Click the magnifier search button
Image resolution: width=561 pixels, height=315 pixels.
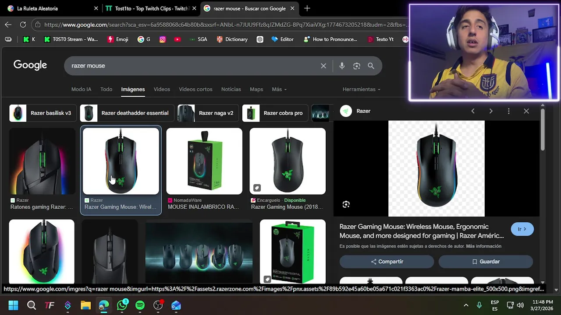[x=371, y=66]
